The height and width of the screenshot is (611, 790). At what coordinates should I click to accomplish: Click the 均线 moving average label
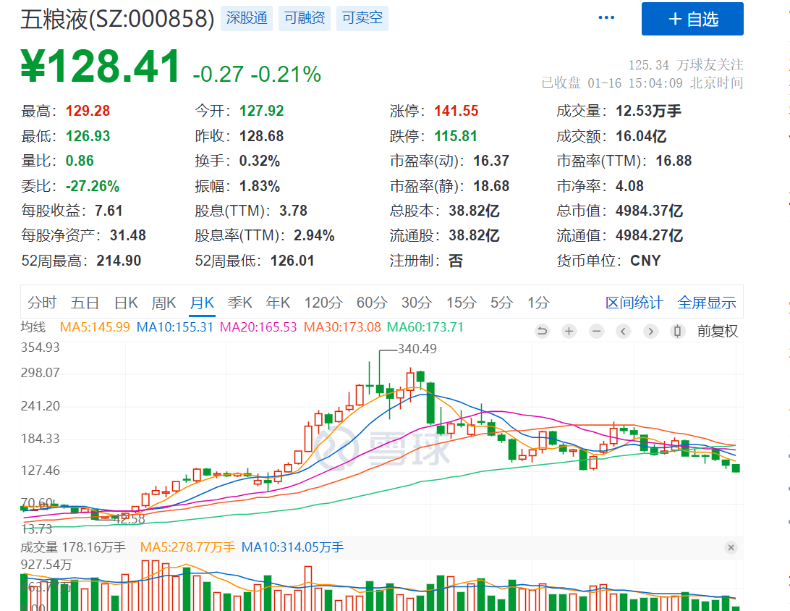[x=33, y=327]
